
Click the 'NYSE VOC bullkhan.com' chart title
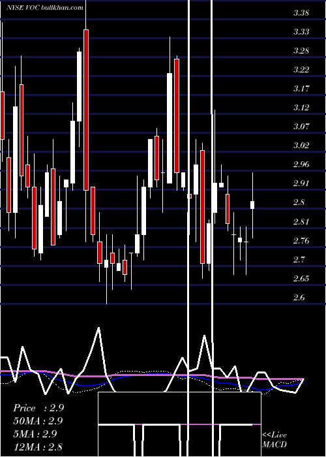coord(45,8)
